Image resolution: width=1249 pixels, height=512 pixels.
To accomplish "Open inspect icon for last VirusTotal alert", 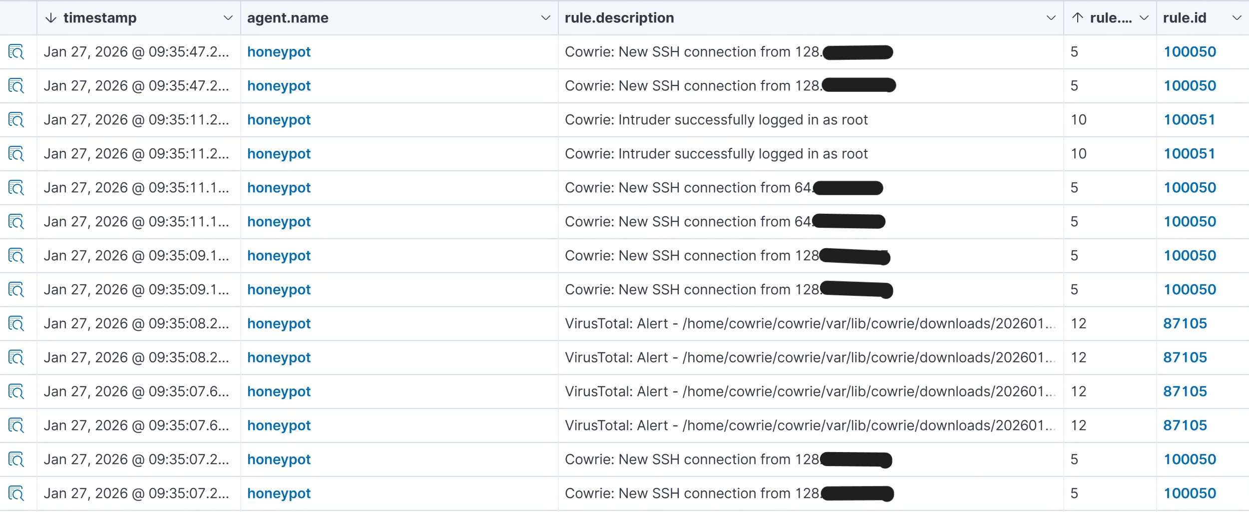I will pos(16,426).
